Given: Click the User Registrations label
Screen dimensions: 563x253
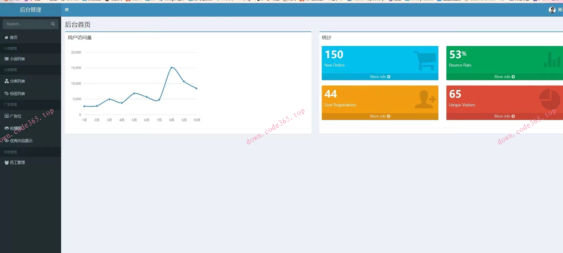Looking at the screenshot, I should coord(340,105).
